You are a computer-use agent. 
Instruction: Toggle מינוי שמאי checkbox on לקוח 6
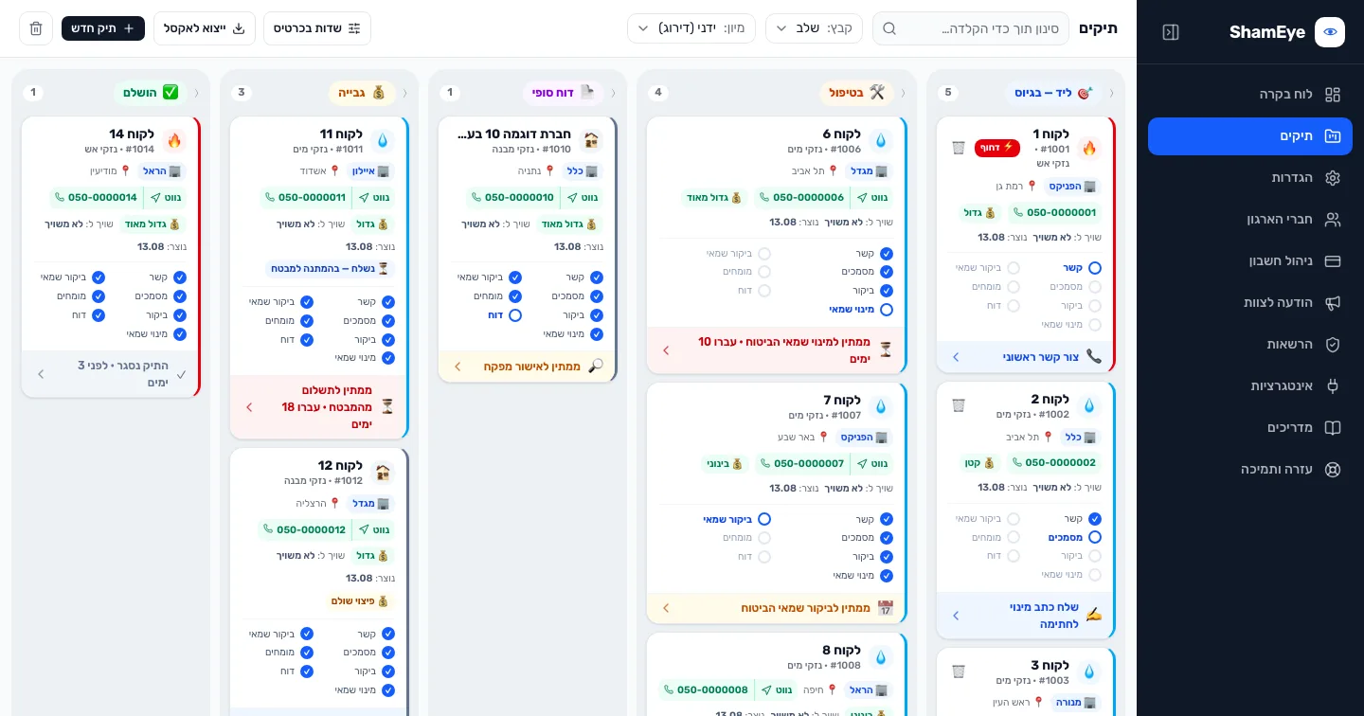click(x=887, y=310)
